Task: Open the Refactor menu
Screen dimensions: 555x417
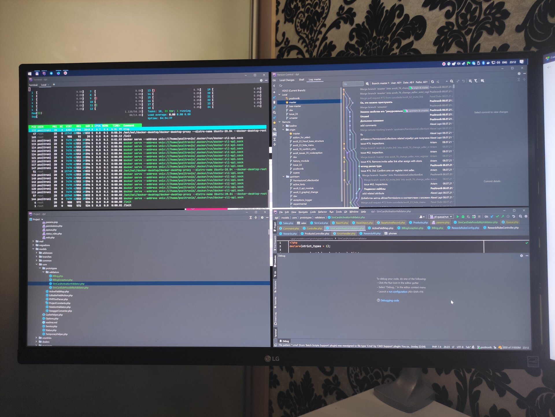Action: click(322, 212)
